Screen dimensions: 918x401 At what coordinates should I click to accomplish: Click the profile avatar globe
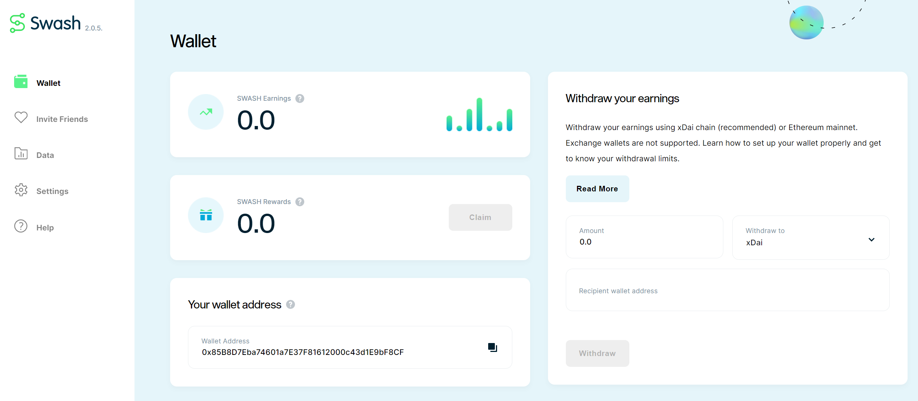click(x=806, y=23)
